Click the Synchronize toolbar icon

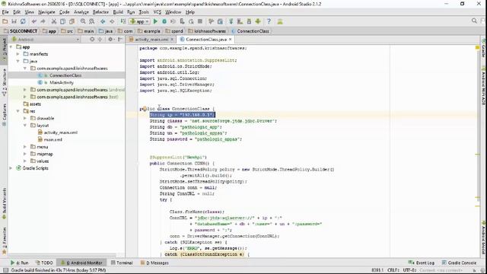[23, 21]
